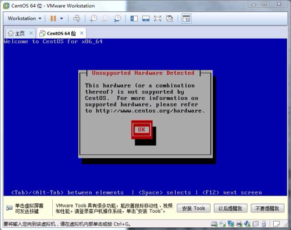Toggle the library sidebar view
The image size is (291, 230).
(x=134, y=19)
